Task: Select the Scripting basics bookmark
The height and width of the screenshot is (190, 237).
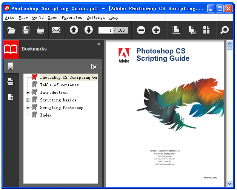Action: 58,100
